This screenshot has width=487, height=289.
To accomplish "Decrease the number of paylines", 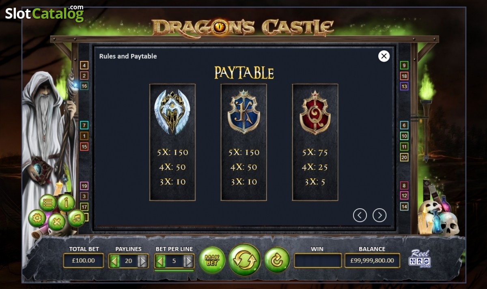I will click(114, 261).
